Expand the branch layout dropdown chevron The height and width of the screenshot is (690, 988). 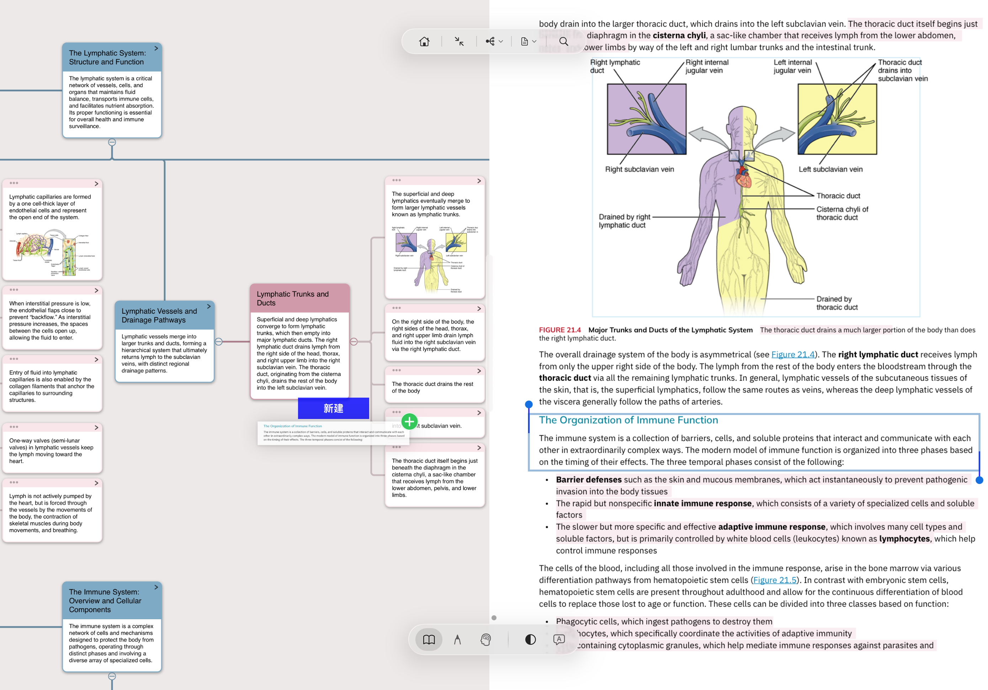pos(500,42)
